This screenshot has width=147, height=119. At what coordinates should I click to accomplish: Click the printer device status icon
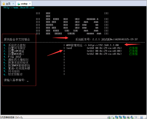coord(128,117)
